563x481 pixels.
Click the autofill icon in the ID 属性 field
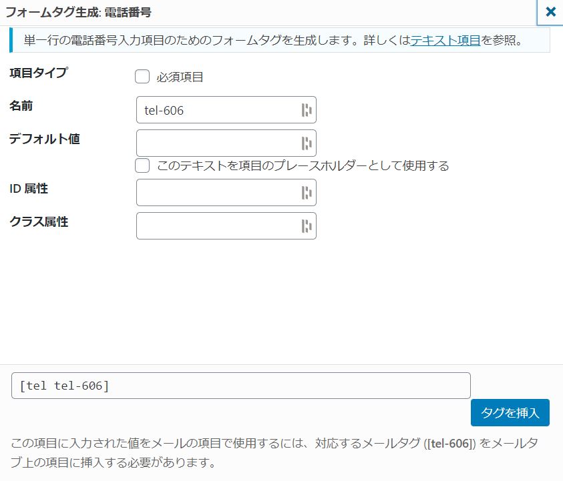pyautogui.click(x=307, y=193)
